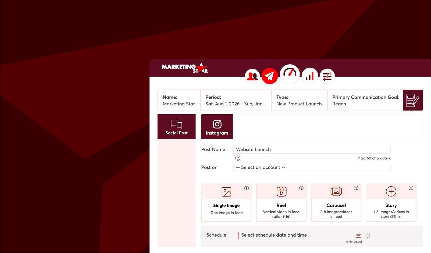Choose the Story post type card
This screenshot has height=253, width=431.
click(x=391, y=203)
